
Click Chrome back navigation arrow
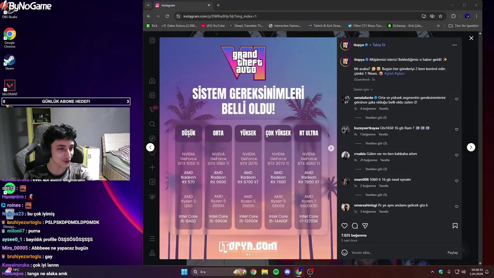click(x=149, y=16)
